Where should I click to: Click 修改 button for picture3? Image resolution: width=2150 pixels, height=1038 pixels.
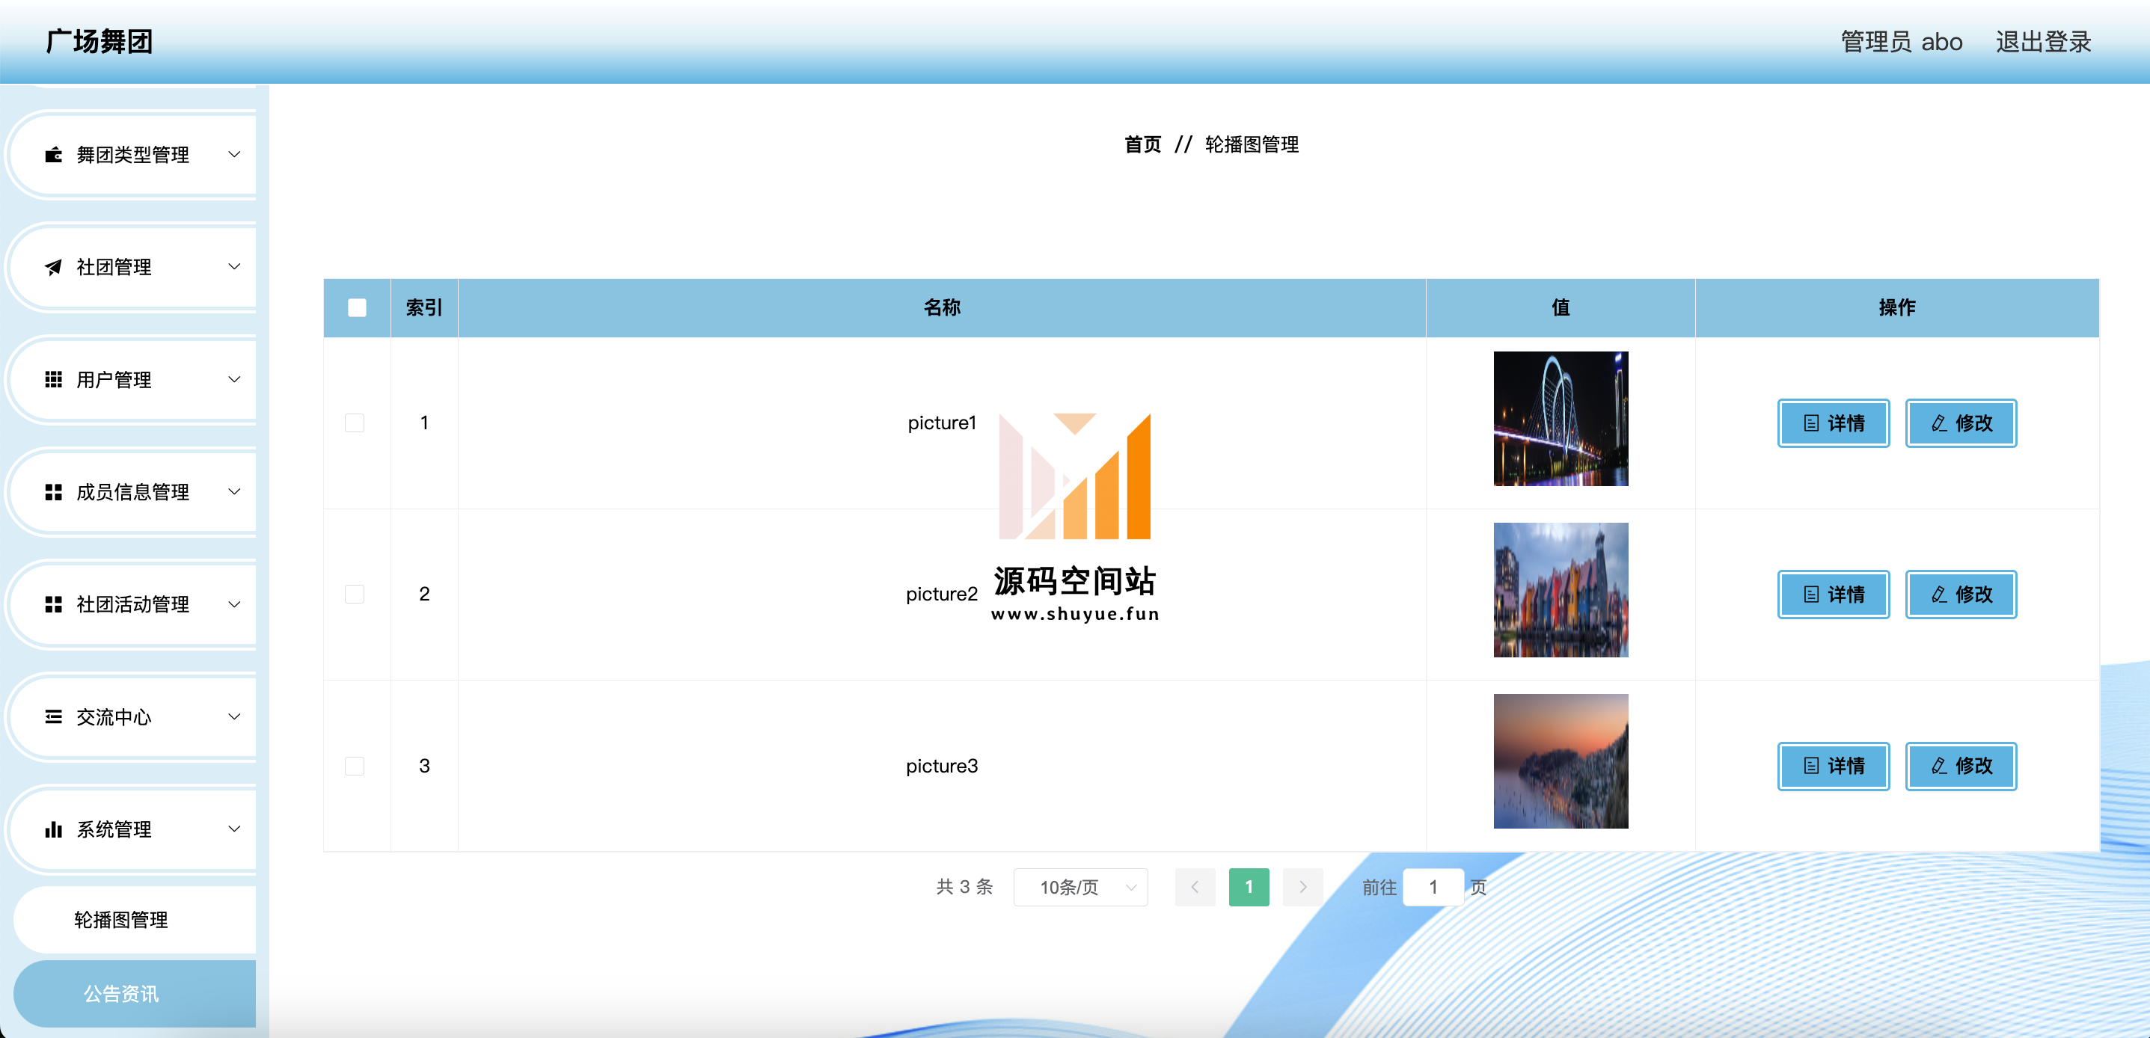pos(1961,766)
